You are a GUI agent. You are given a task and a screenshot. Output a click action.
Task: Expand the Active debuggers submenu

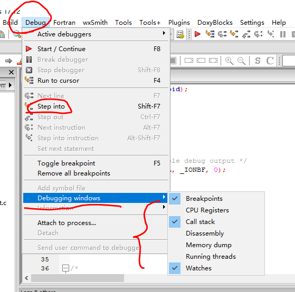[96, 34]
